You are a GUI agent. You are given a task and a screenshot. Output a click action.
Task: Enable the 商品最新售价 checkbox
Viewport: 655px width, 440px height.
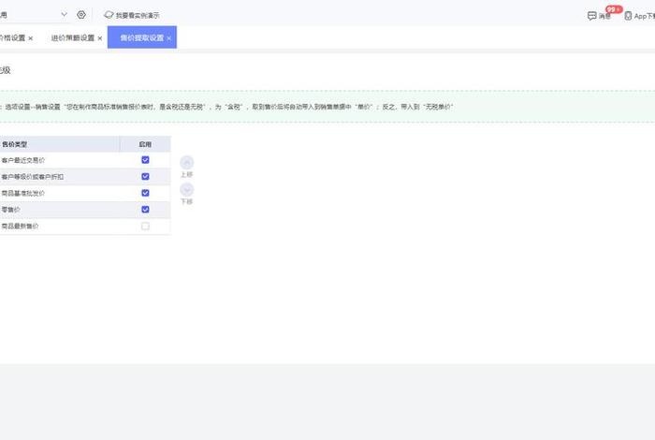click(145, 227)
